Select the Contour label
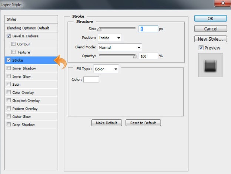The width and height of the screenshot is (231, 174). [24, 44]
